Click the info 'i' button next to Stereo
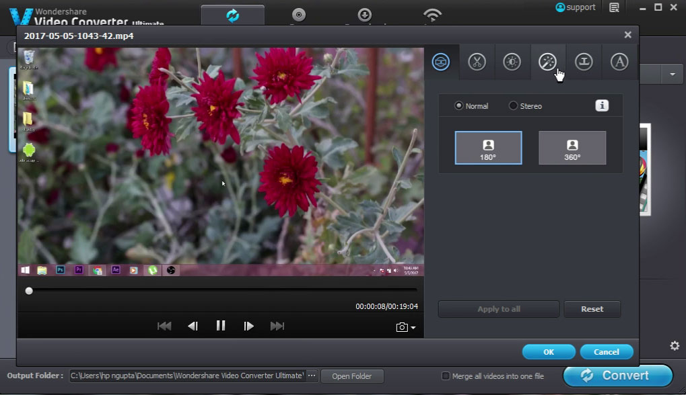Screen dimensions: 686x395 point(601,105)
